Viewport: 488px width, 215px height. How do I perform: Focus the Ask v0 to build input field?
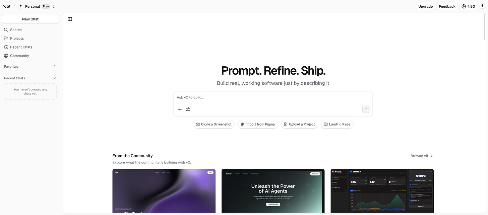(x=273, y=97)
